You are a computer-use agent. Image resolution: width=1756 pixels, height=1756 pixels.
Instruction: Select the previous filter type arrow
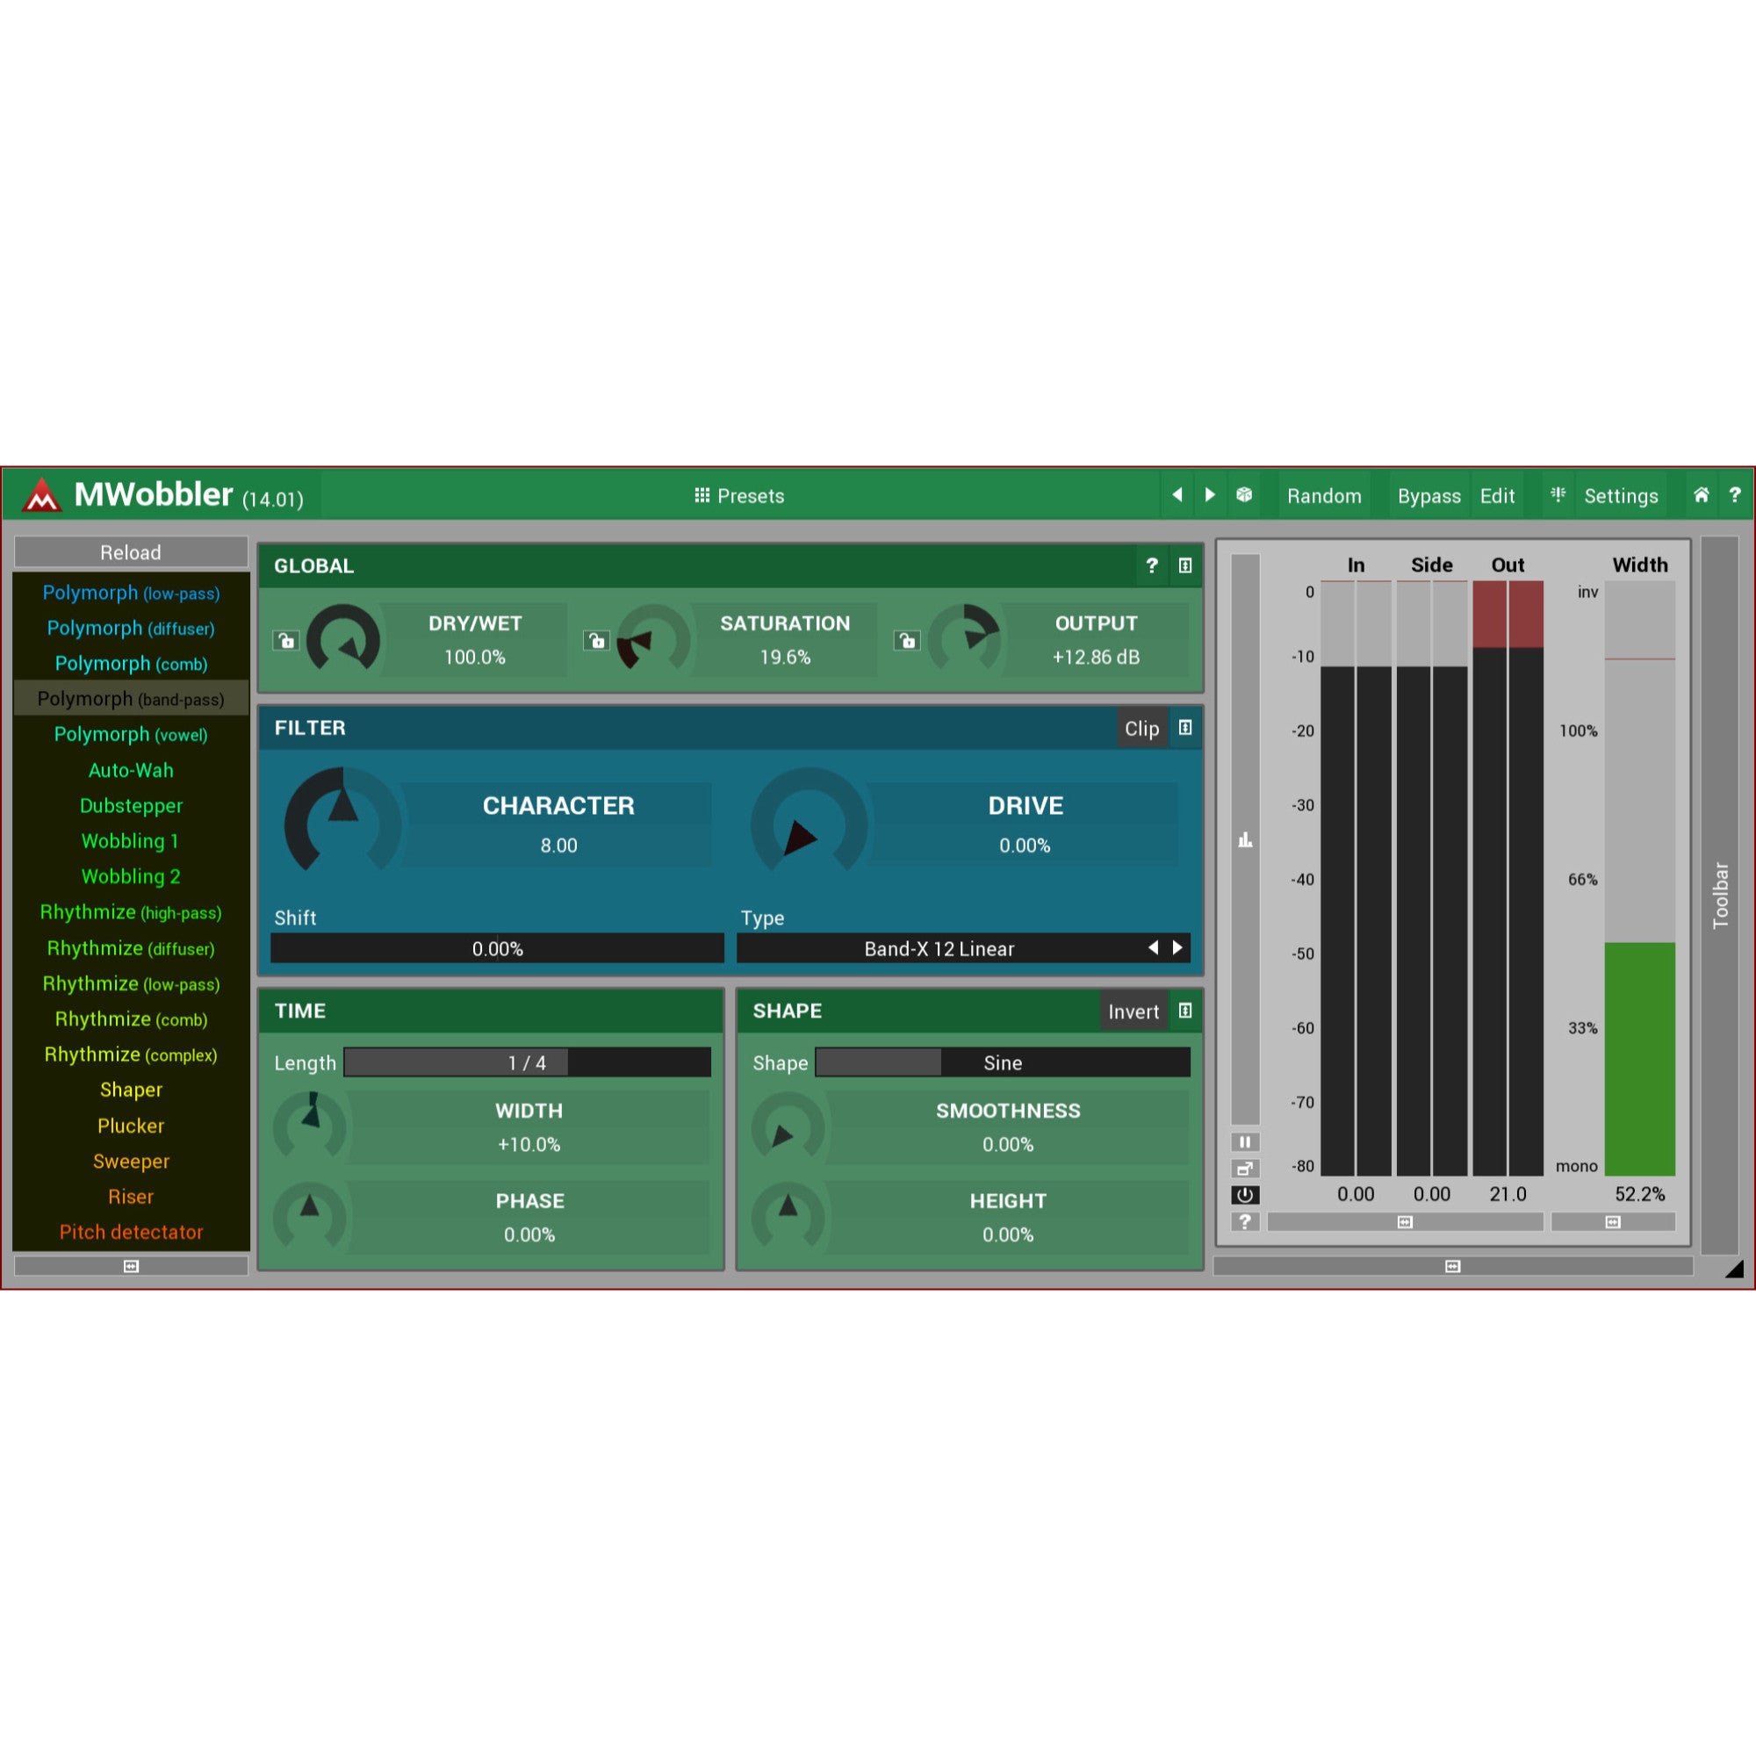[1153, 948]
